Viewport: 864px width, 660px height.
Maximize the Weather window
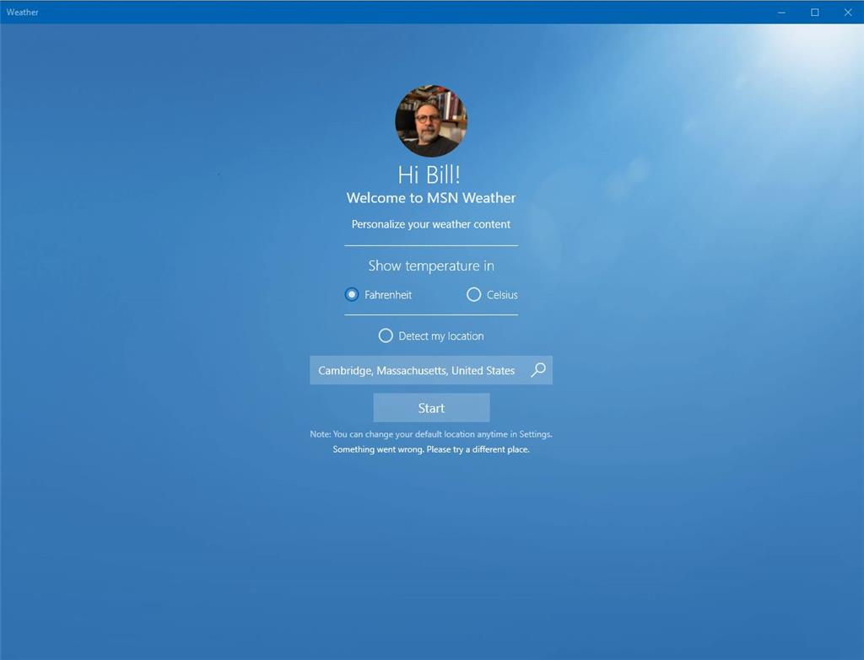click(x=814, y=12)
